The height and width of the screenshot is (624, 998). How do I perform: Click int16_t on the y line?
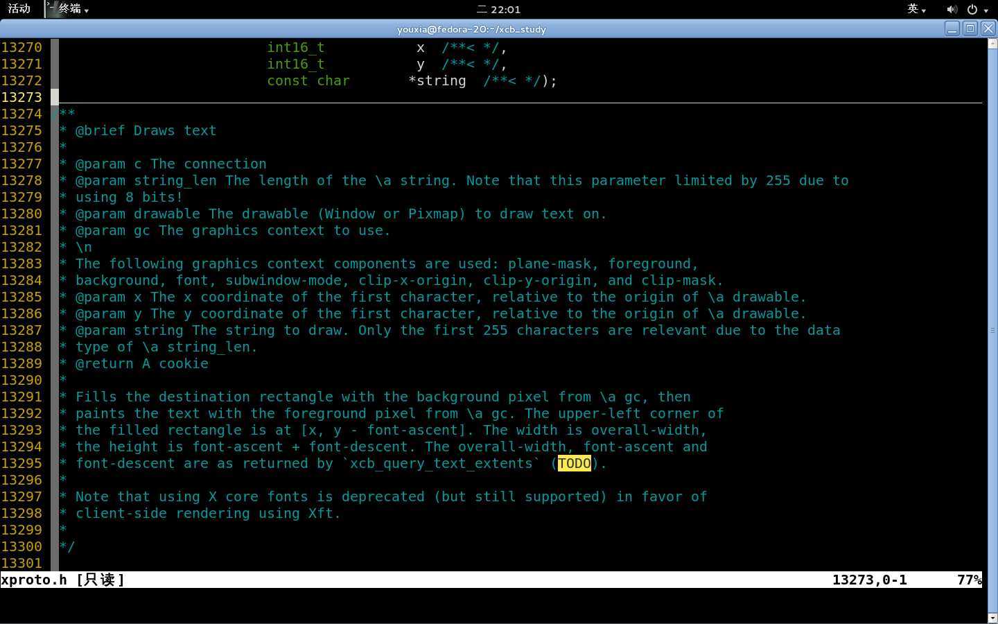(x=296, y=64)
